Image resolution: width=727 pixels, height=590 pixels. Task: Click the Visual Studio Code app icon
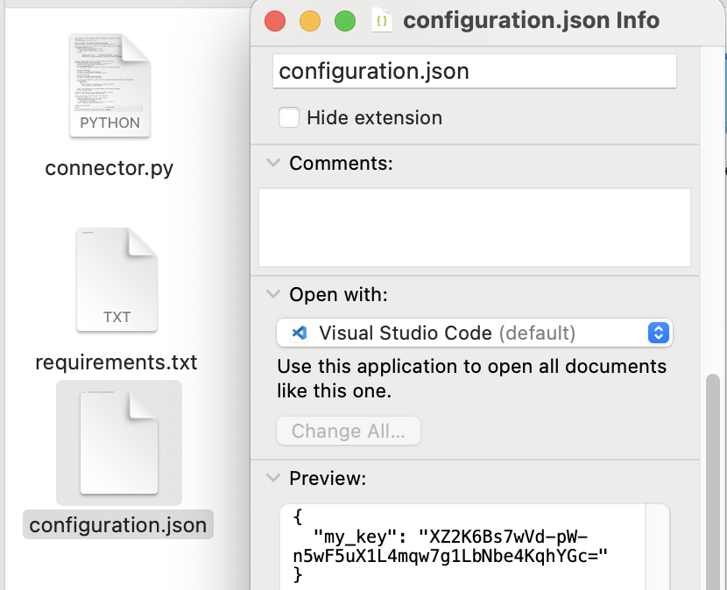300,333
